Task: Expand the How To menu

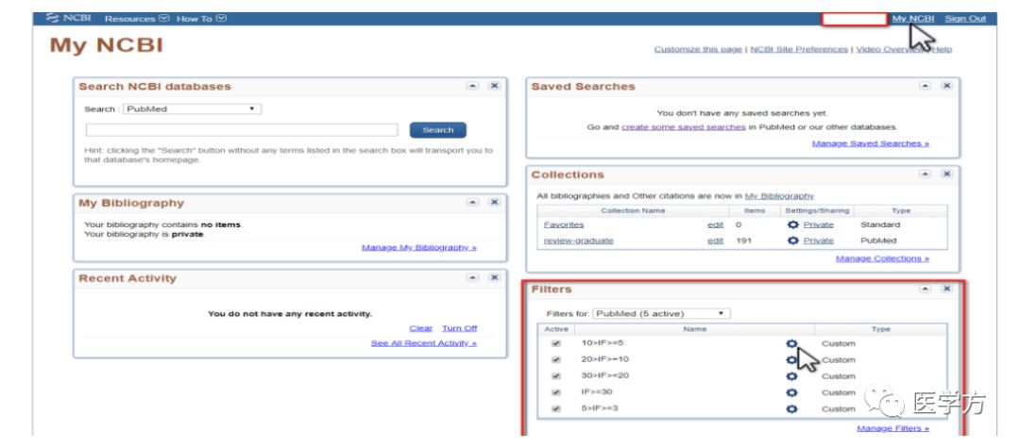Action: (x=201, y=18)
